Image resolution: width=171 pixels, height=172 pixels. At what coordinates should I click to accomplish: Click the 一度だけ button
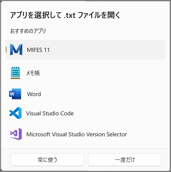125,160
